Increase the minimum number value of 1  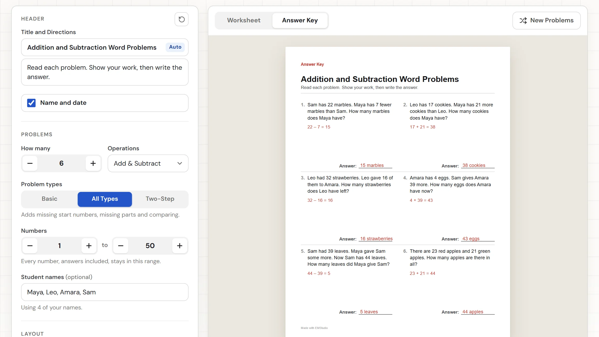[89, 246]
